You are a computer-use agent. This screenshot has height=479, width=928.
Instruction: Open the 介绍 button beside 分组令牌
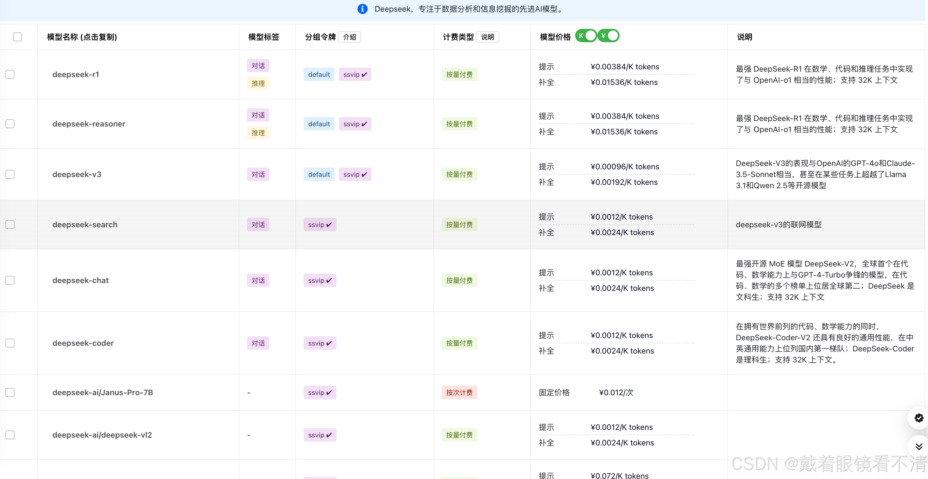pos(350,37)
